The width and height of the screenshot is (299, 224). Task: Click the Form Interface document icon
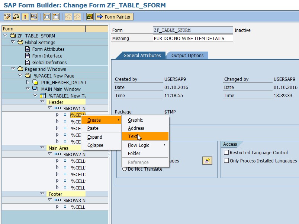point(28,56)
